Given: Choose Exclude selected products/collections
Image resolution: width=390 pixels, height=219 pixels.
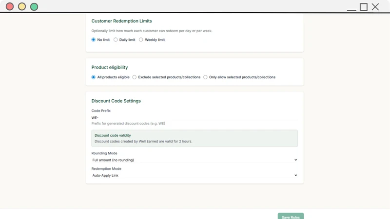Looking at the screenshot, I should pos(135,77).
